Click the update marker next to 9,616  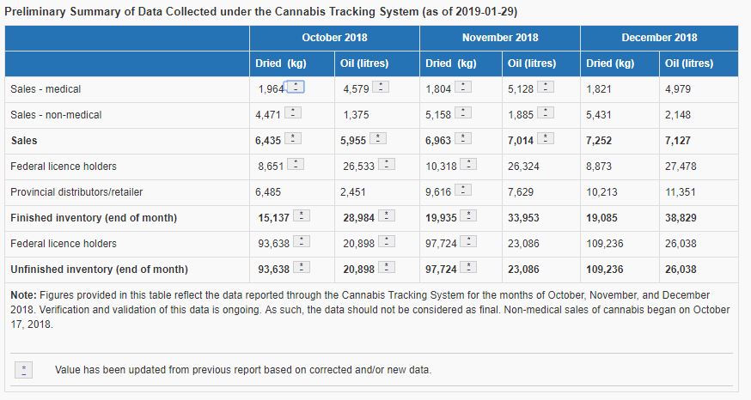tap(461, 191)
